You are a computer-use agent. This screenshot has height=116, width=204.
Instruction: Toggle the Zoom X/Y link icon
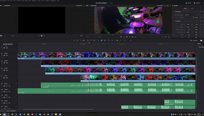(x=192, y=24)
